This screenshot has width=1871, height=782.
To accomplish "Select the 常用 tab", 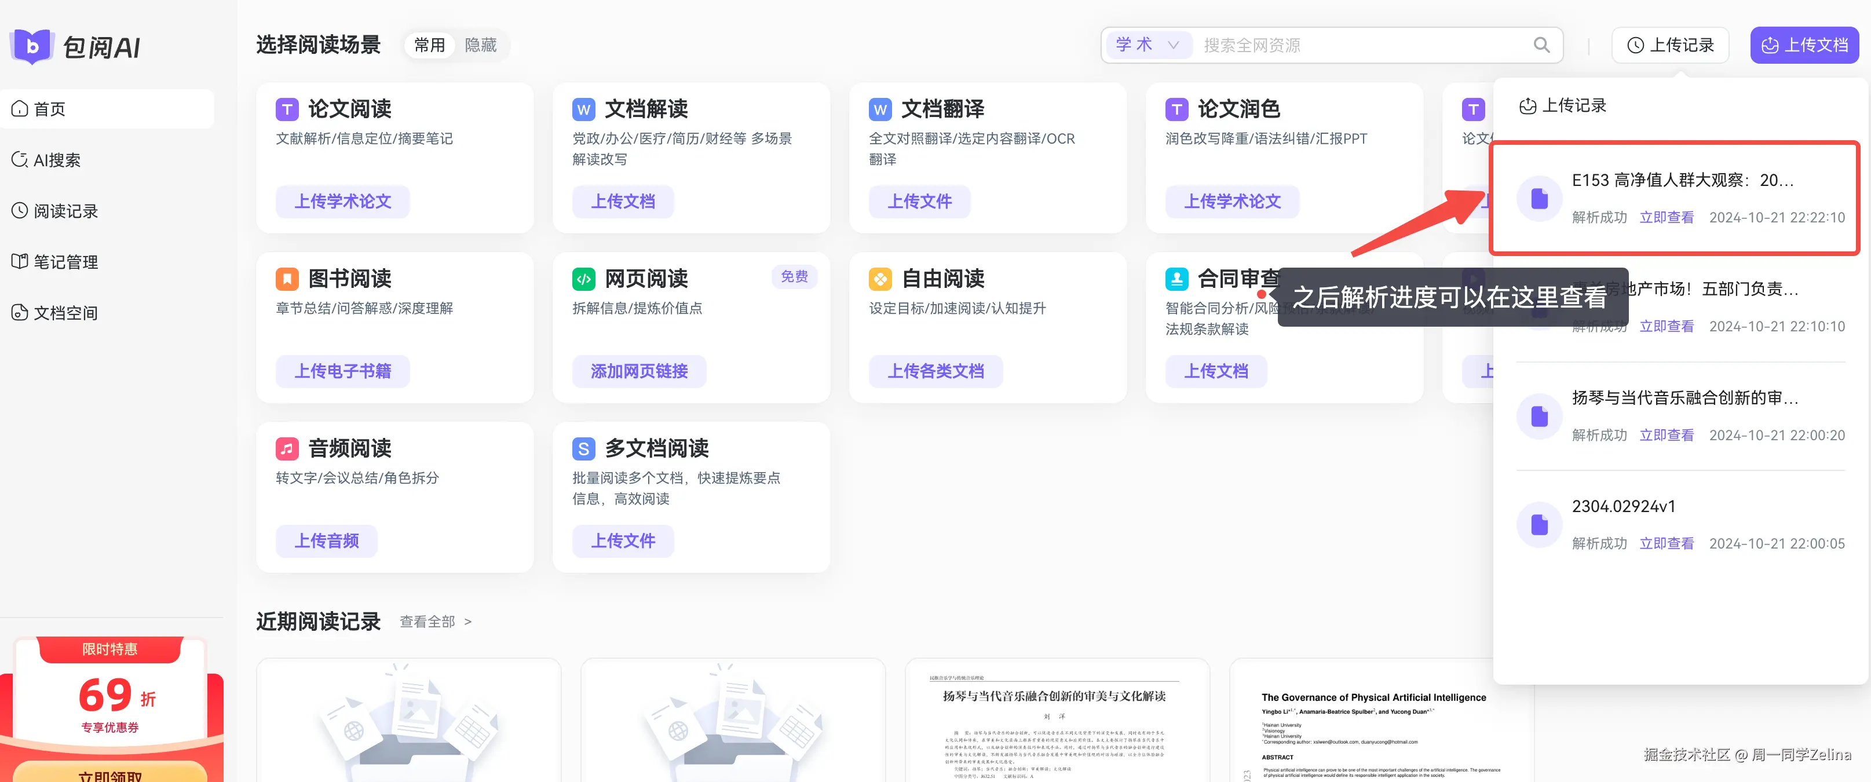I will coord(429,44).
